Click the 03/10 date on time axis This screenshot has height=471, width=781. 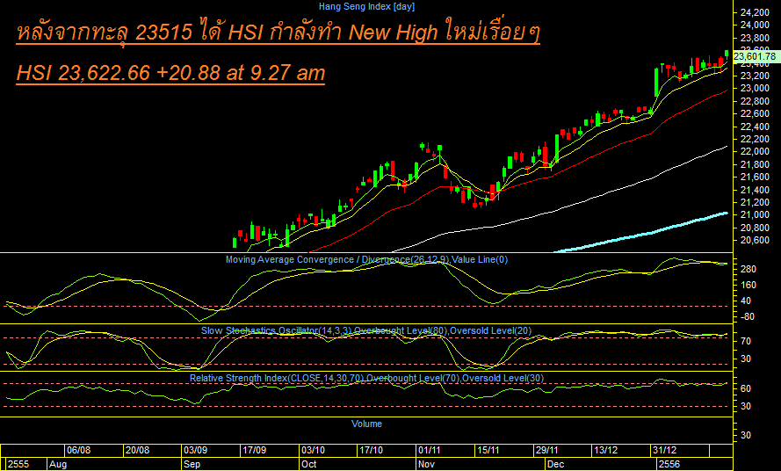click(x=313, y=450)
